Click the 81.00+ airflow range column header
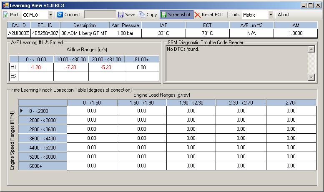The image size is (324, 192). pos(141,59)
